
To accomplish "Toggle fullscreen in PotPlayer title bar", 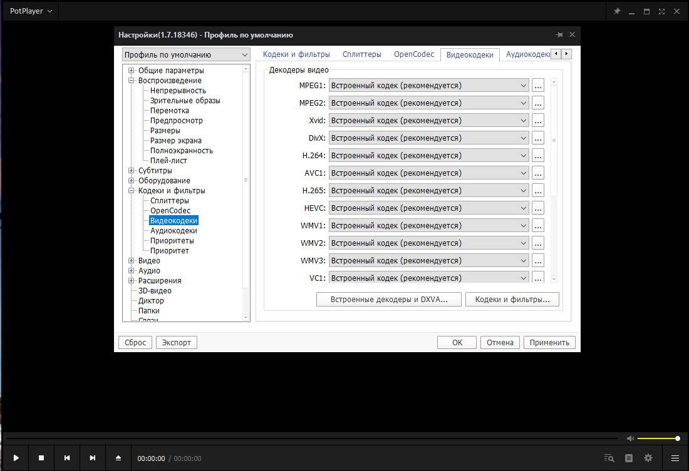I will tap(662, 11).
